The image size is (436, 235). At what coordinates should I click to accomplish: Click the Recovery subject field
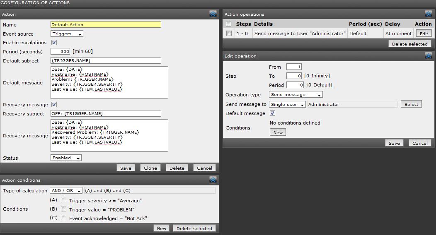(106, 113)
